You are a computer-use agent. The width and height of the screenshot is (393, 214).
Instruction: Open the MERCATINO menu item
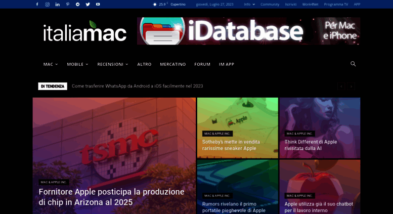(x=173, y=64)
